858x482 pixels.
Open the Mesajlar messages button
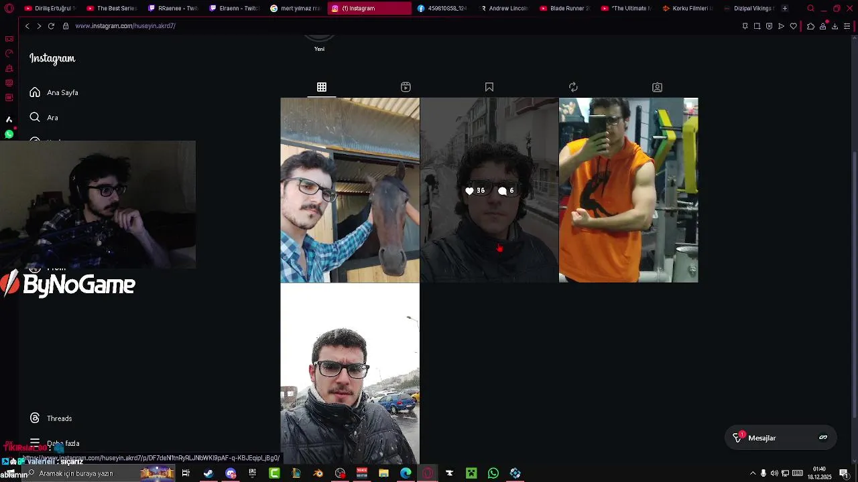point(781,438)
